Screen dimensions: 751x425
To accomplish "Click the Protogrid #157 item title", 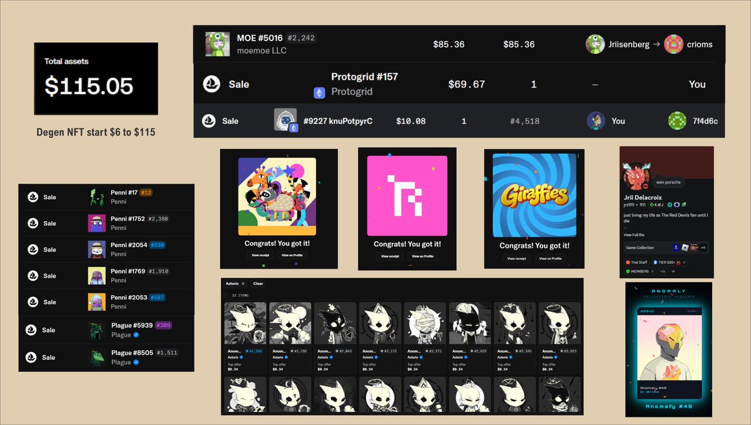I will tap(364, 76).
